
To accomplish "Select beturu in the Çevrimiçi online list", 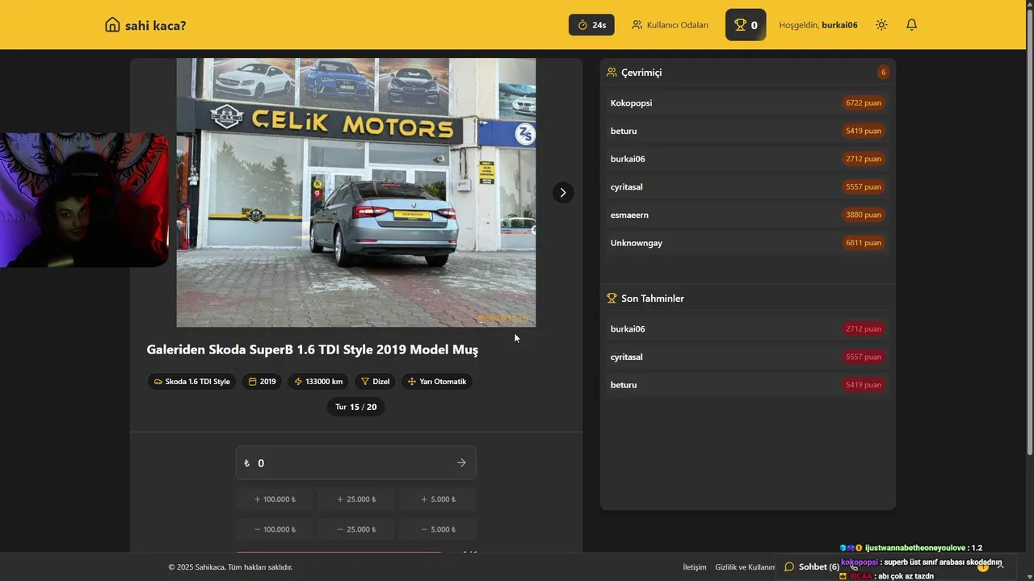I will (747, 131).
